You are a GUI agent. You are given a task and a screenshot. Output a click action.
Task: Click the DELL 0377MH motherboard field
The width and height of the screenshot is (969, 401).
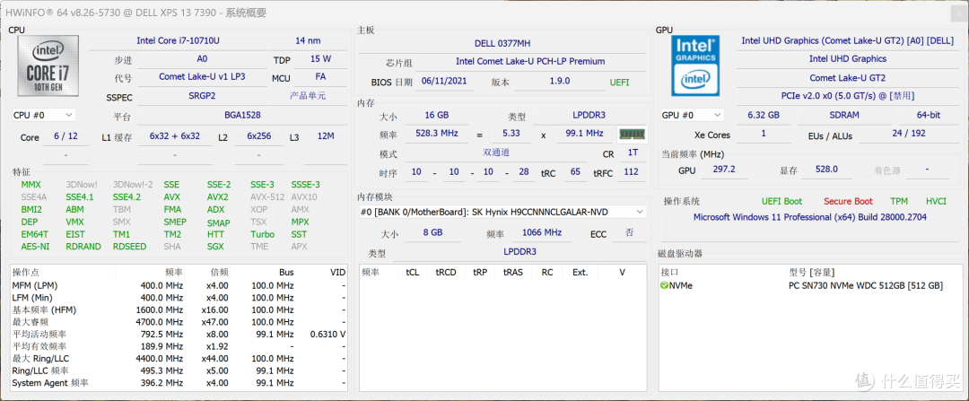pos(502,43)
